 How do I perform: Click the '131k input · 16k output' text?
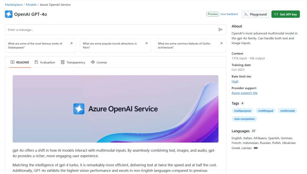click(248, 58)
